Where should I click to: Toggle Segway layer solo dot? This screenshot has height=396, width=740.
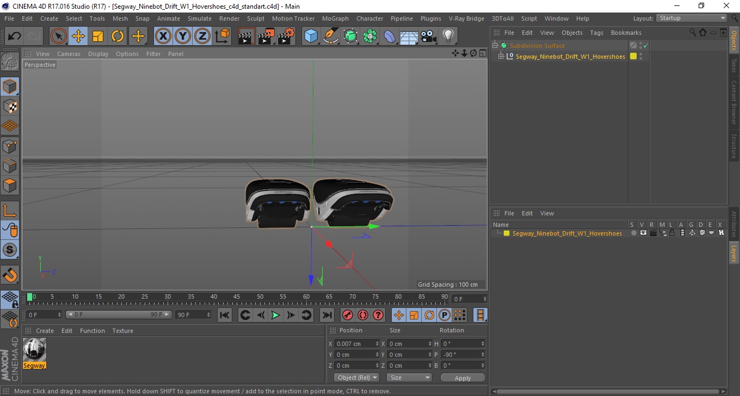(633, 233)
